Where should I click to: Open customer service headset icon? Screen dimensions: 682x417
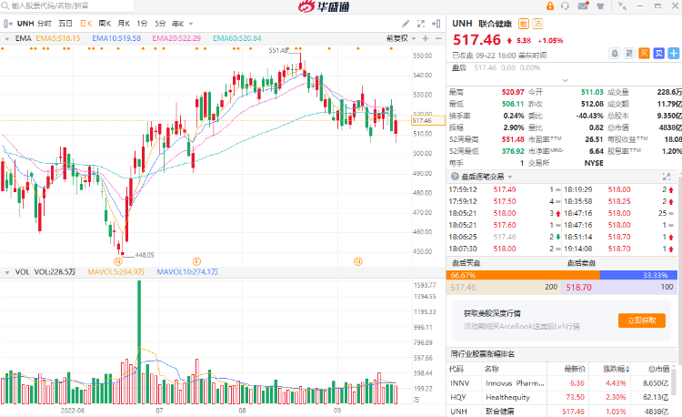[x=565, y=5]
